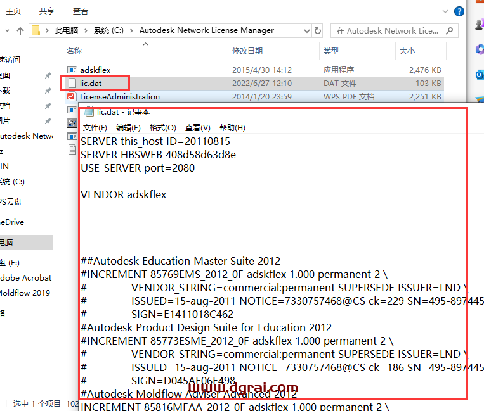Open the 查看 ribbon tab
This screenshot has height=411, width=484.
coord(81,11)
